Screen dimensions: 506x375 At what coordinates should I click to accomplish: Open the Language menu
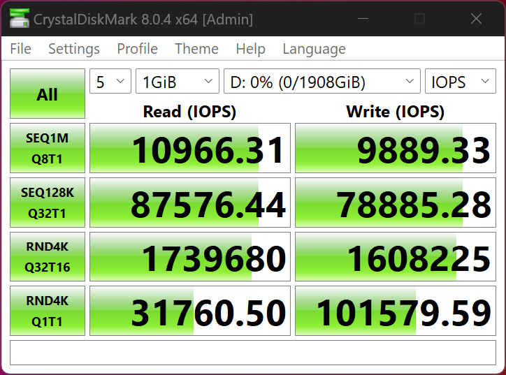click(314, 49)
